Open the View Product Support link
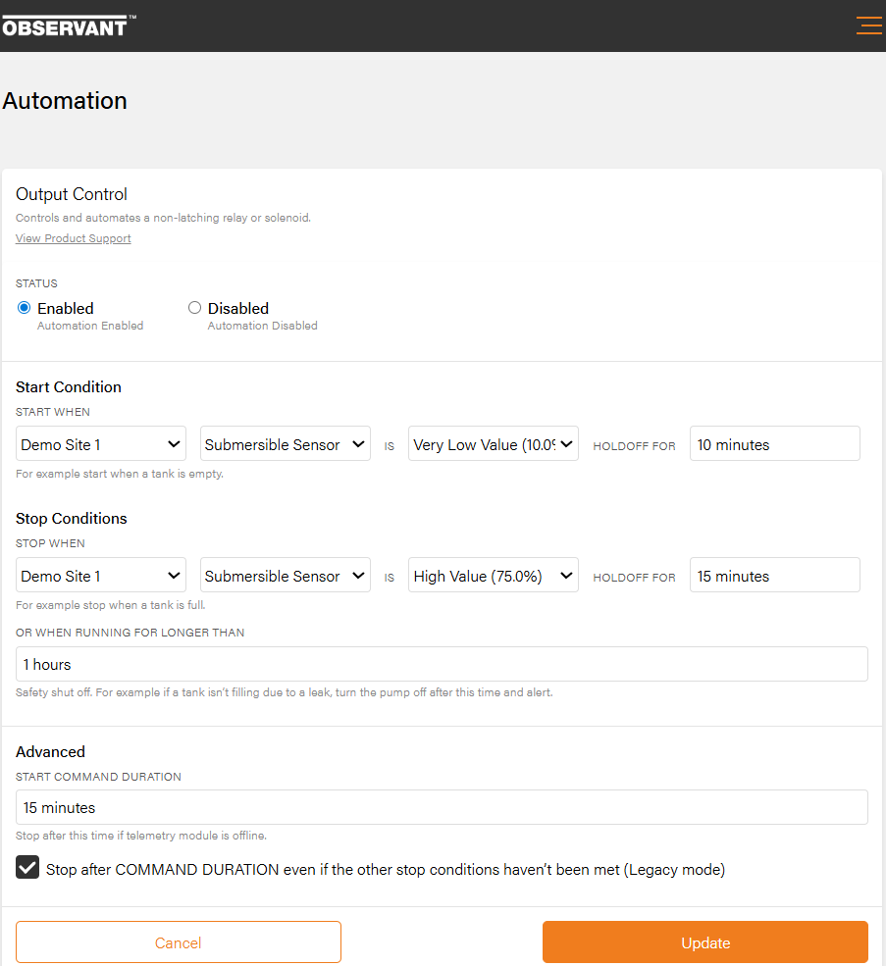This screenshot has height=966, width=886. click(74, 238)
